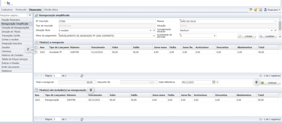
Task: Open Emitir documento in sidebar
Action: click(16, 67)
